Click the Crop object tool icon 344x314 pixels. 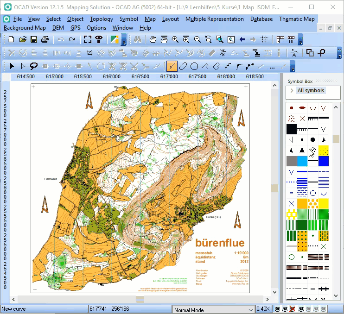click(x=89, y=53)
